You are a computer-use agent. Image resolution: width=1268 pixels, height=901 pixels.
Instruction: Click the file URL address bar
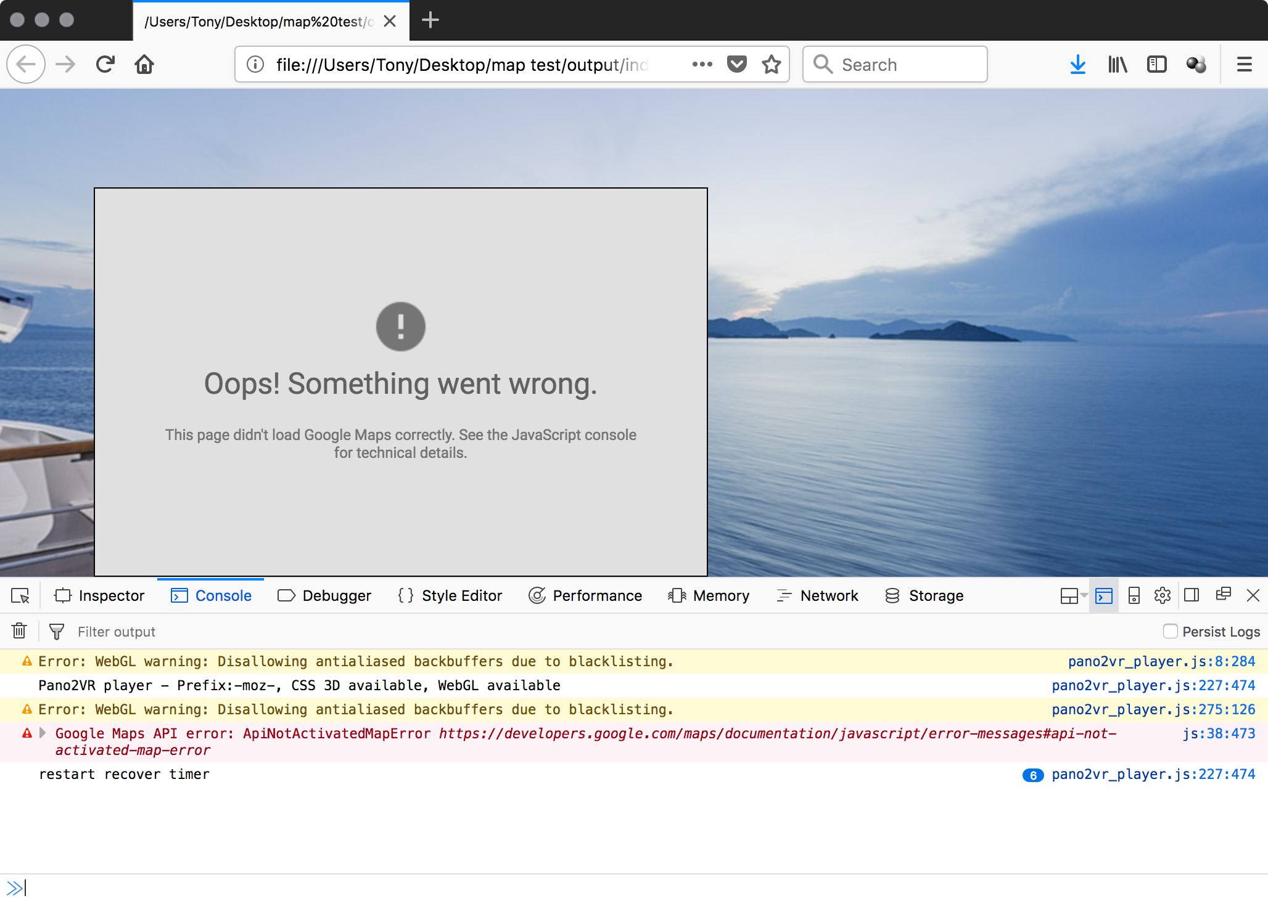[x=463, y=64]
